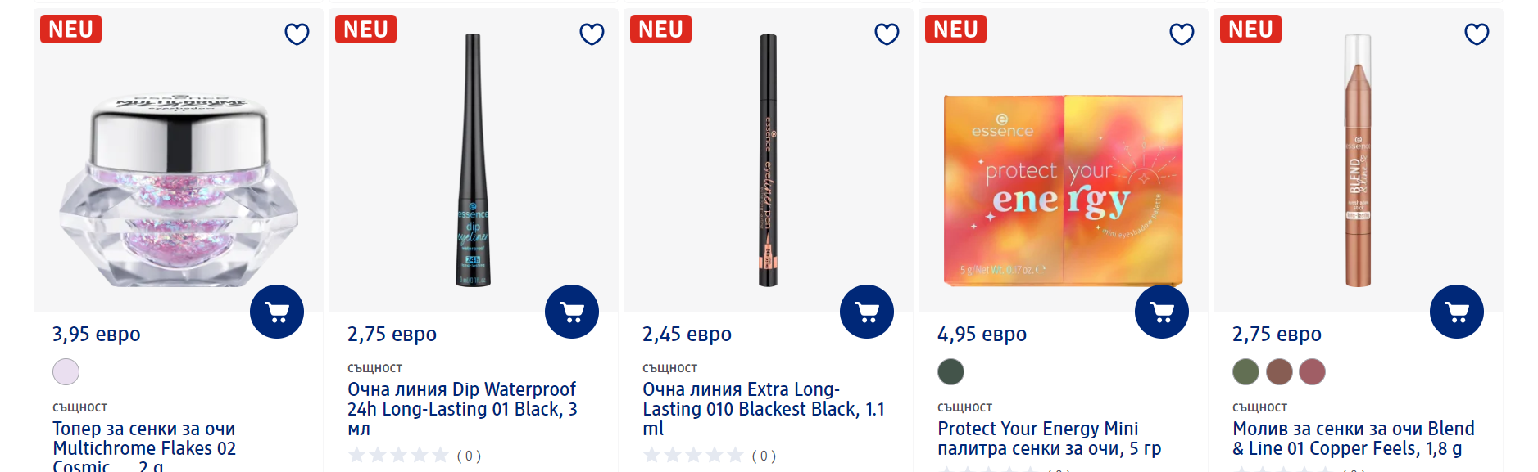Viewport: 1538px width, 472px height.
Task: Add Extra Long-Lasting eyeliner to cart
Action: pos(867,312)
